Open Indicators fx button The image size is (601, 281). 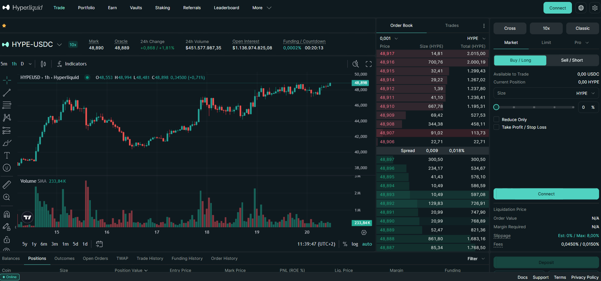click(x=72, y=64)
